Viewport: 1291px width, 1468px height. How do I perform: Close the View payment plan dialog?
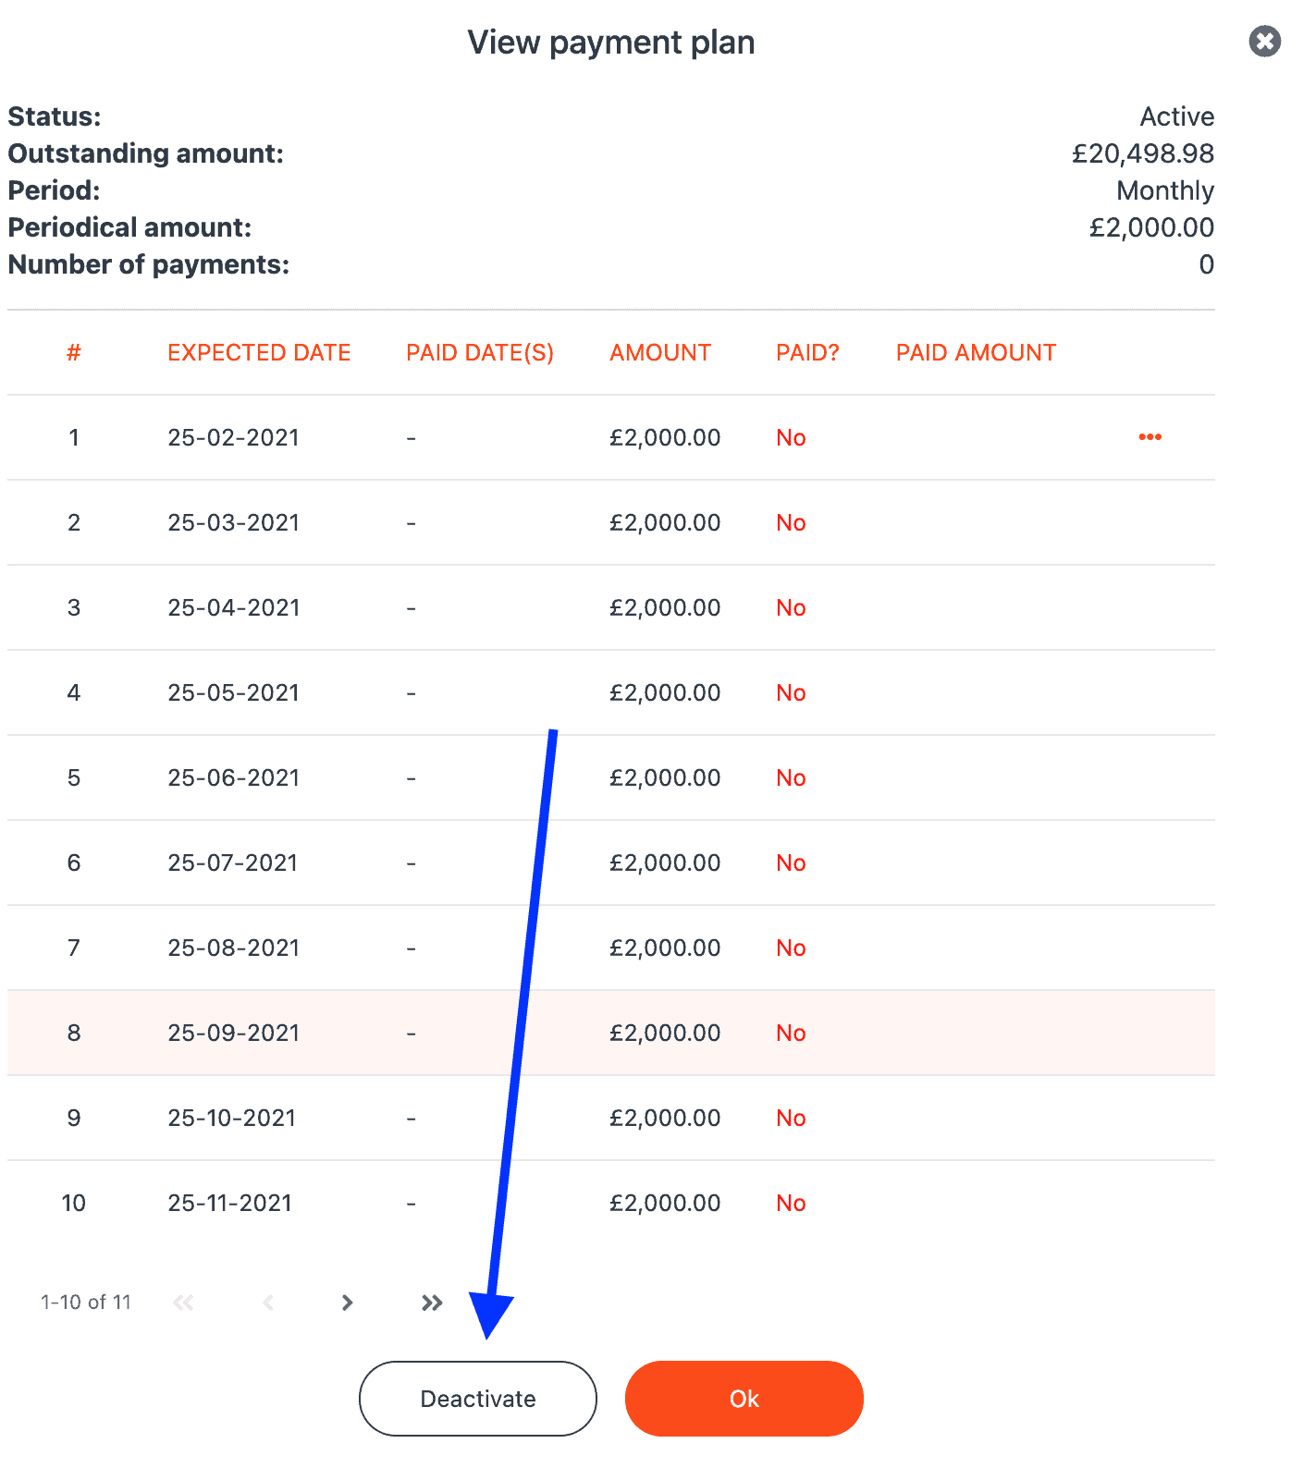tap(1264, 41)
